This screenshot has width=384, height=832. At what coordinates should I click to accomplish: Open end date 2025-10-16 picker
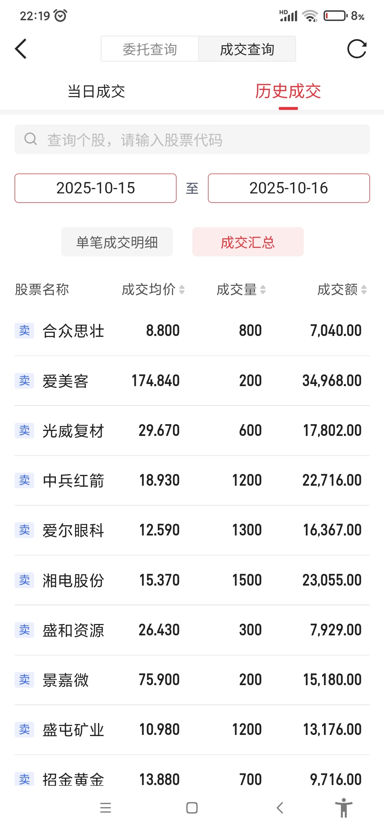click(289, 188)
